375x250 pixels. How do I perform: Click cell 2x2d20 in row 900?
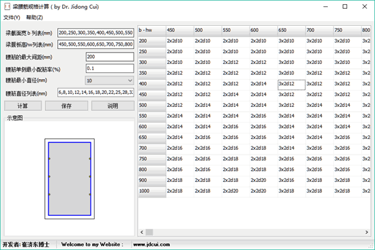click(264, 181)
